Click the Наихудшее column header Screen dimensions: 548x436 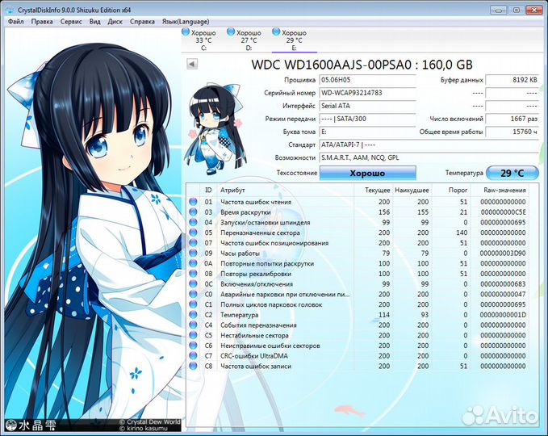point(412,191)
